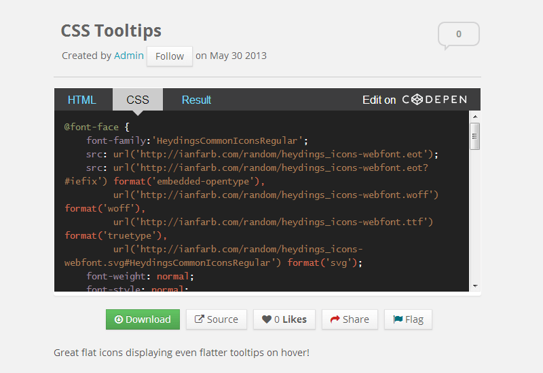Click the CSS Tooltips page title
Screen dimensions: 543x373
(x=111, y=31)
